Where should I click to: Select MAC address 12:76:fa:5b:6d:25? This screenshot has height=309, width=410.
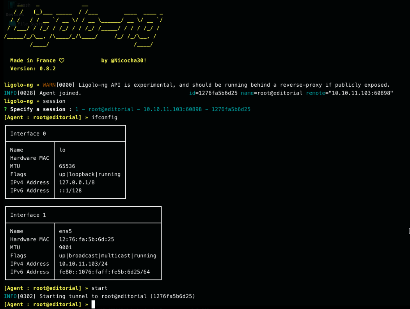click(87, 239)
